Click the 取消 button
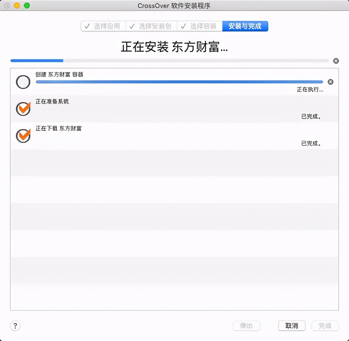The image size is (349, 341). (x=292, y=326)
